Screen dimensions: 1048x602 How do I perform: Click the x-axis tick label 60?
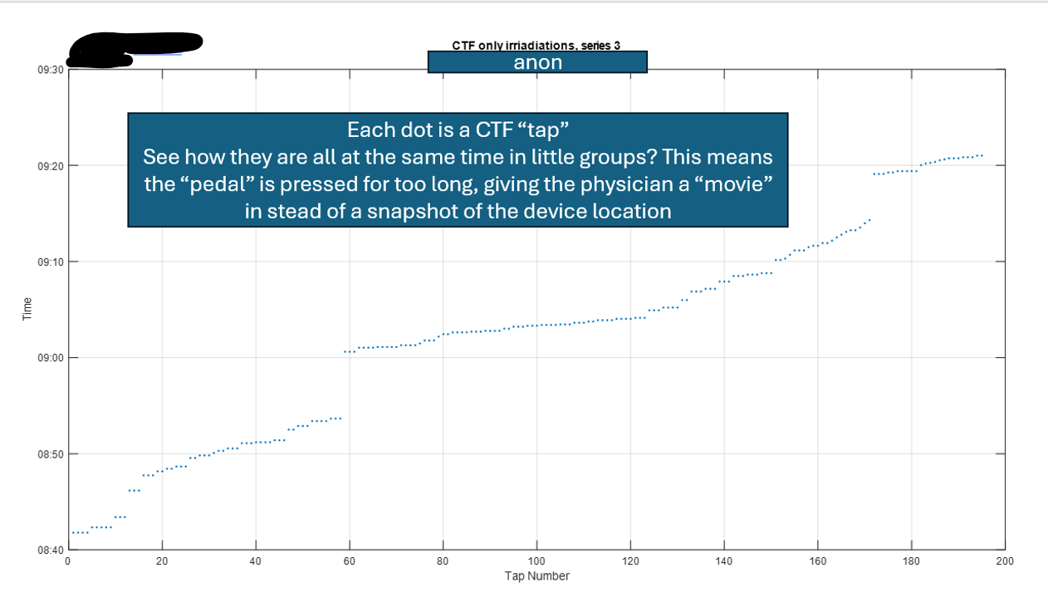350,561
